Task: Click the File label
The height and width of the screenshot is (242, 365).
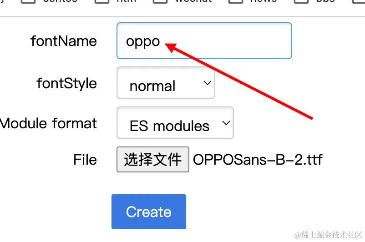Action: click(x=85, y=160)
